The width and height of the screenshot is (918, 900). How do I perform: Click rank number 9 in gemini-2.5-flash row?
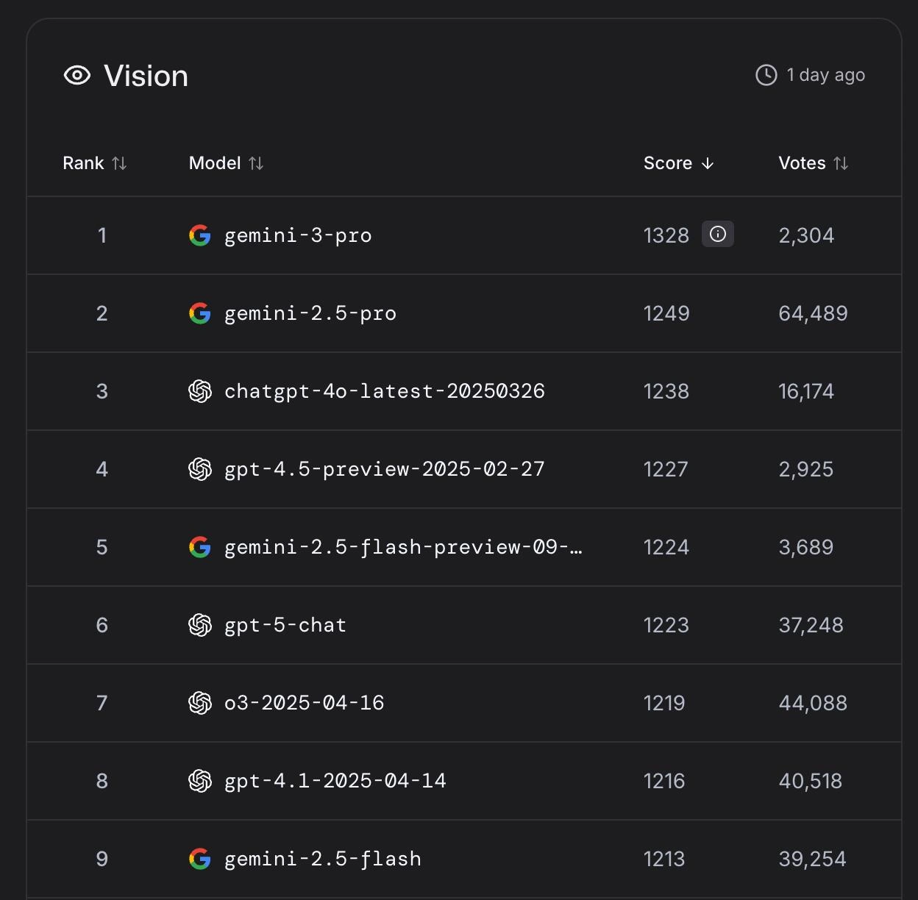point(102,859)
